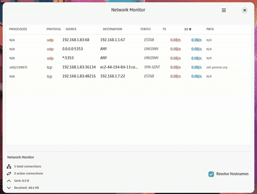Click ESTAB status in the 192.168.1.1:67 row
This screenshot has height=194, width=257.
click(149, 40)
